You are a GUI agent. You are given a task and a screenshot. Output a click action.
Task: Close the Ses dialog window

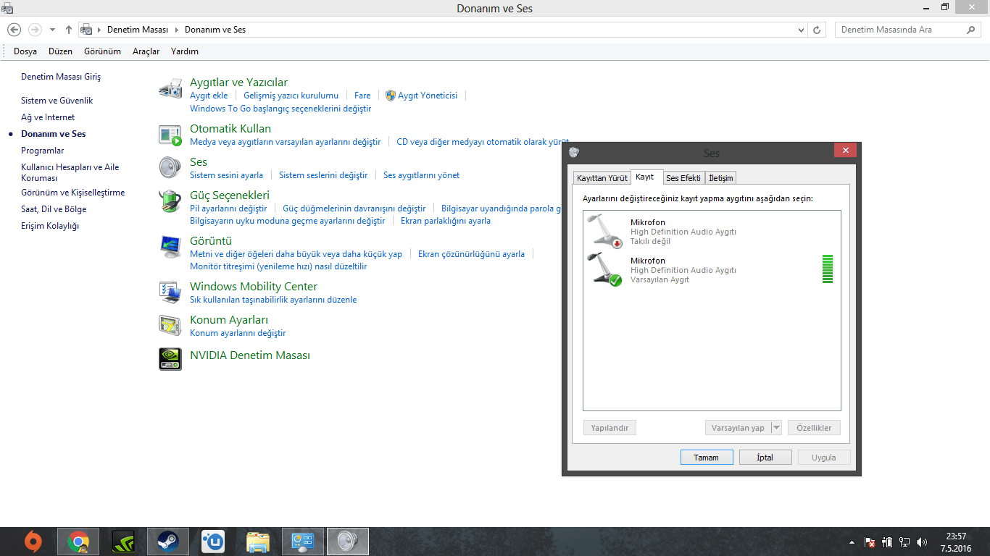[x=845, y=151]
